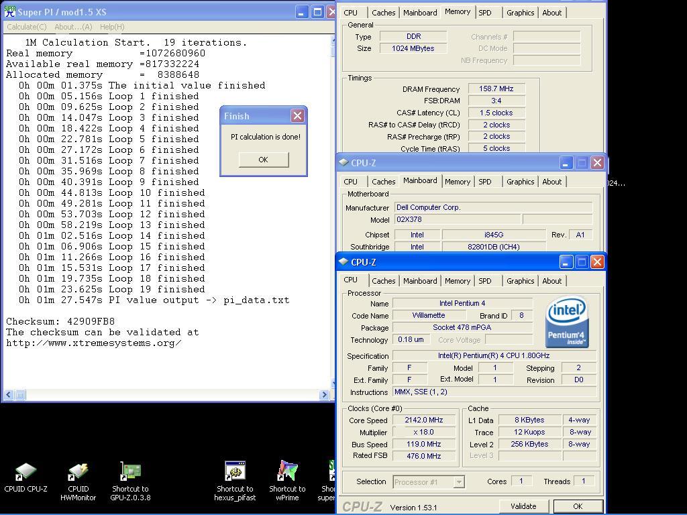The width and height of the screenshot is (687, 515).
Task: Select SPD tab in the middle CPU-Z Mainboard window
Action: (485, 181)
